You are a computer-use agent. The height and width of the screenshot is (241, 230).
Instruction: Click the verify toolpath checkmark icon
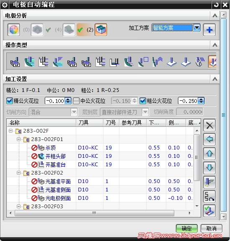tap(209, 211)
